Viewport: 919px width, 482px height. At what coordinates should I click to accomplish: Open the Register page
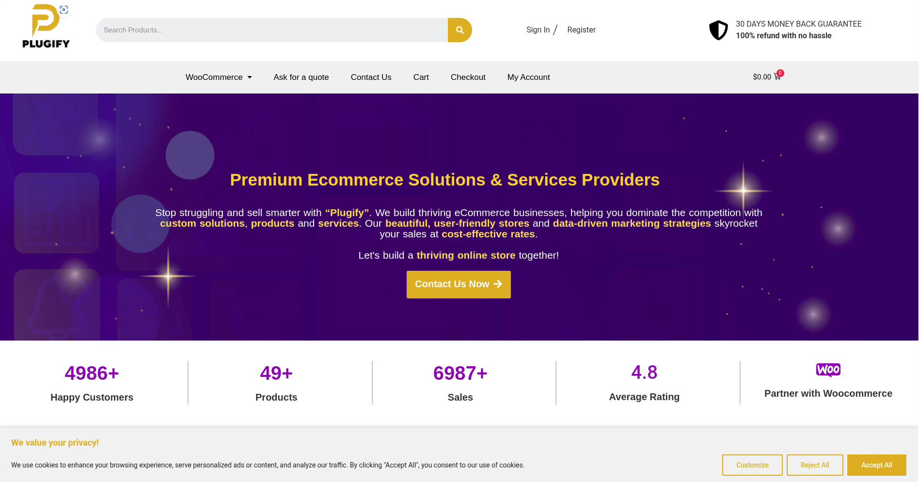(581, 30)
